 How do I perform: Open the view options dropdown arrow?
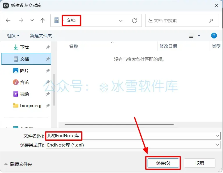[199, 36]
